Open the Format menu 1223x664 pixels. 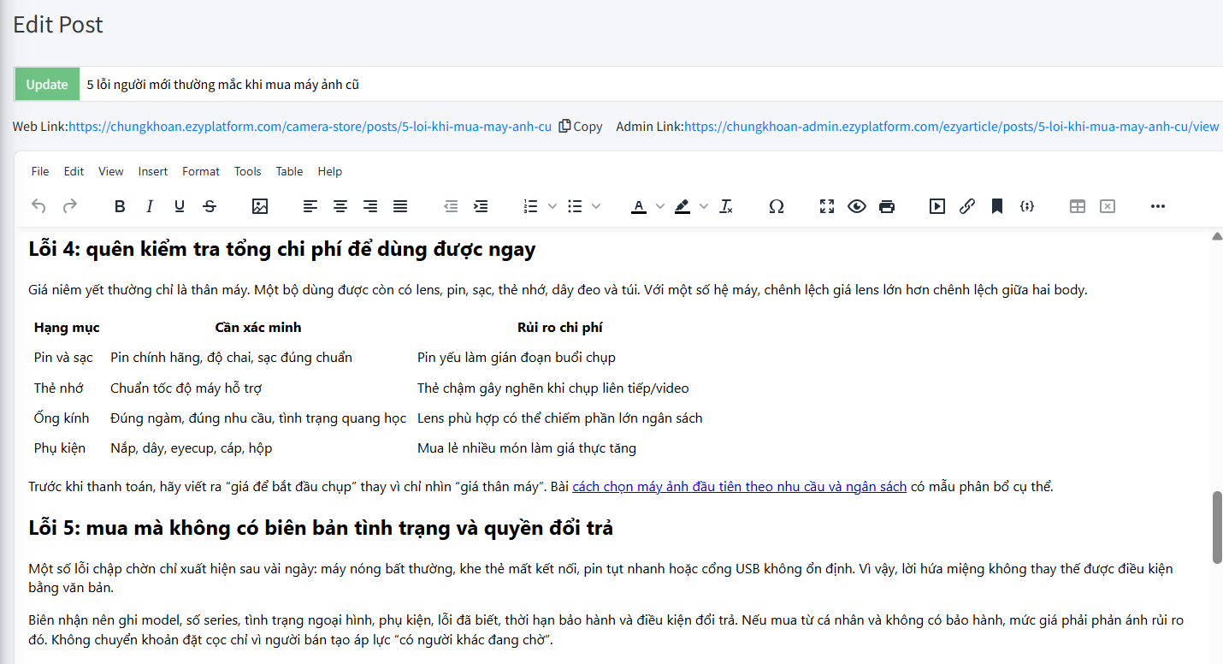[x=201, y=171]
